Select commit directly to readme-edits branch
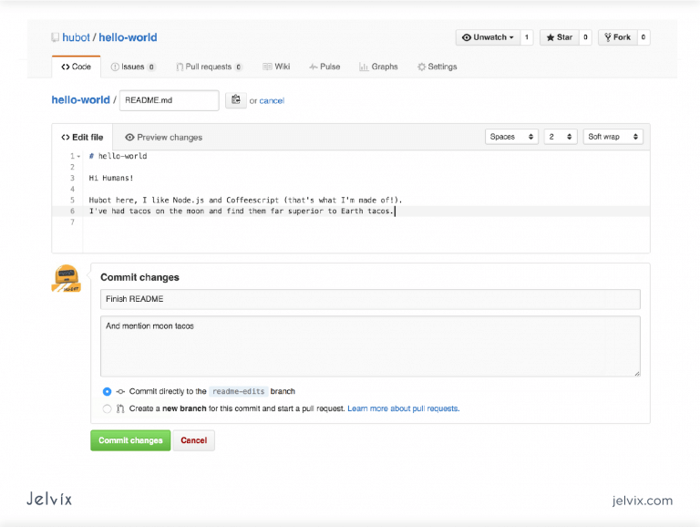This screenshot has height=527, width=700. tap(108, 391)
